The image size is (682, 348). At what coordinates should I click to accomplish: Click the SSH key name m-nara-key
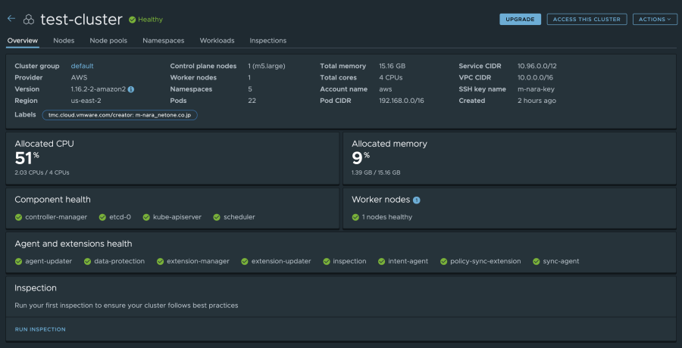point(536,89)
